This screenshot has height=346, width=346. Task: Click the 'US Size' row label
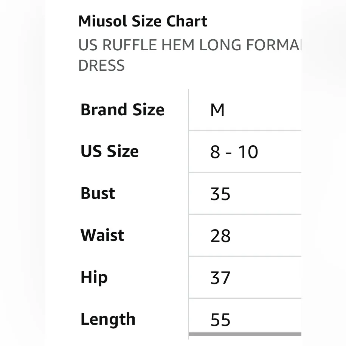(x=110, y=152)
